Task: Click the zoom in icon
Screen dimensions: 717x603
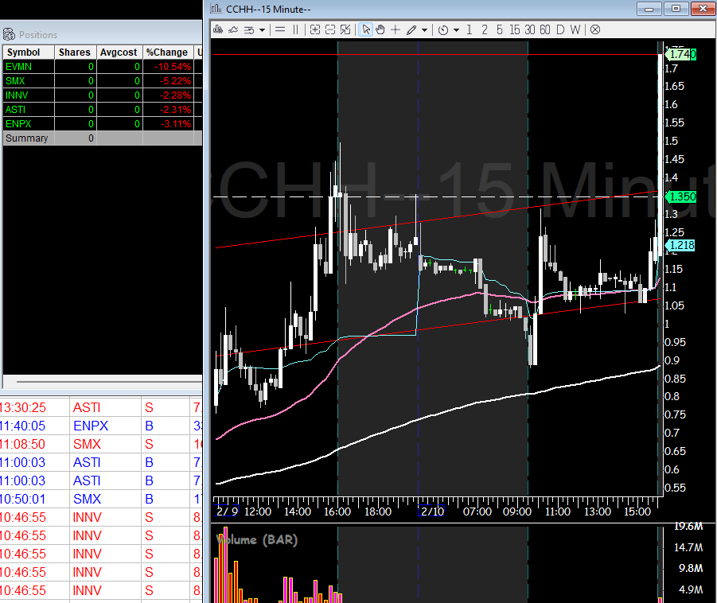Action: (314, 29)
